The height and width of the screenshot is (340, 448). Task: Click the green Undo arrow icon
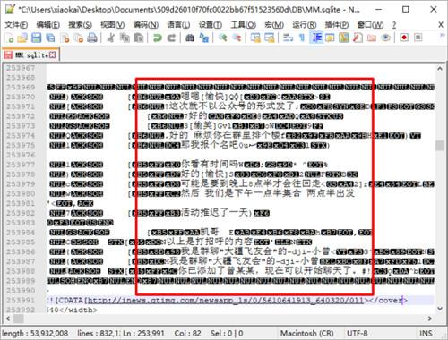pyautogui.click(x=157, y=38)
